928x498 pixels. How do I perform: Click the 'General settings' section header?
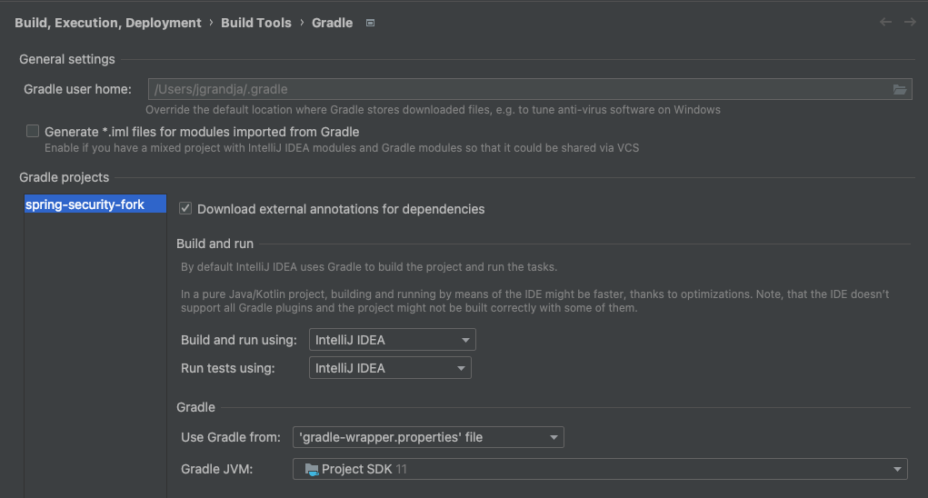[x=67, y=59]
